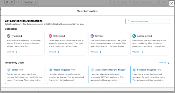Click the purple Screen category icon

click(92, 36)
